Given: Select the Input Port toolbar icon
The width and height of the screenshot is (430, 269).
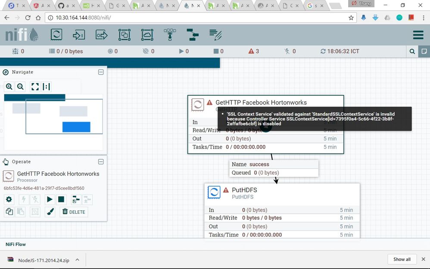Looking at the screenshot, I should pos(79,35).
